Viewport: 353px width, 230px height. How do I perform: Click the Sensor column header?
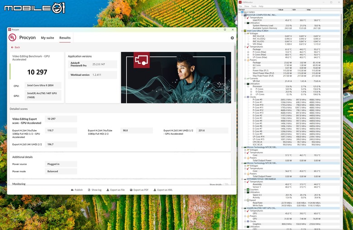(258, 9)
